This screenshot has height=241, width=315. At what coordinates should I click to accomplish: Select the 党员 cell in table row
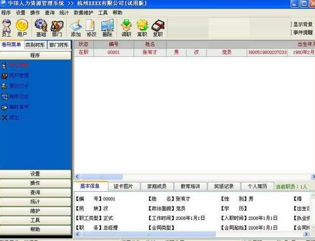[x=226, y=52]
